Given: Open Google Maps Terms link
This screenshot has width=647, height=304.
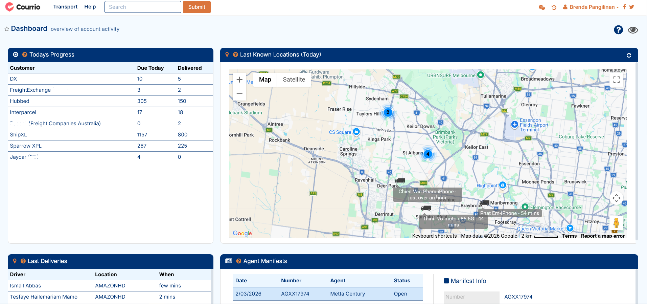Looking at the screenshot, I should [x=569, y=236].
